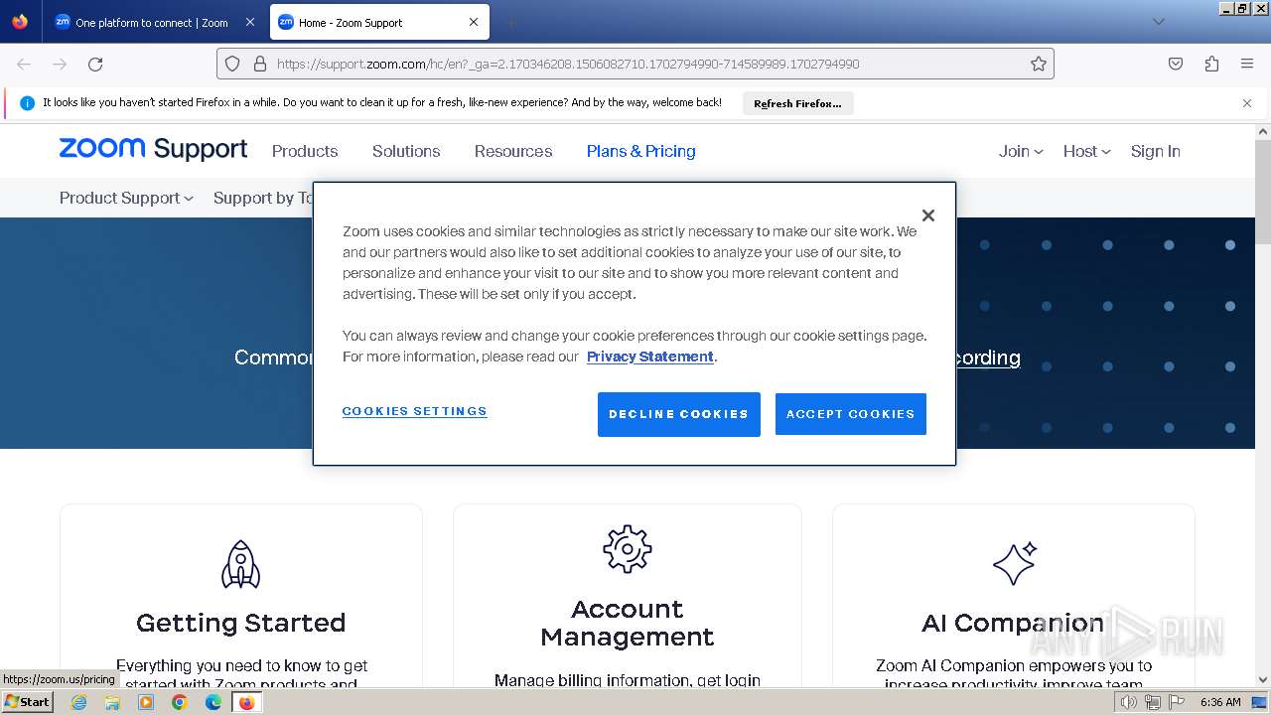Open the Products menu
1271x715 pixels.
tap(305, 151)
